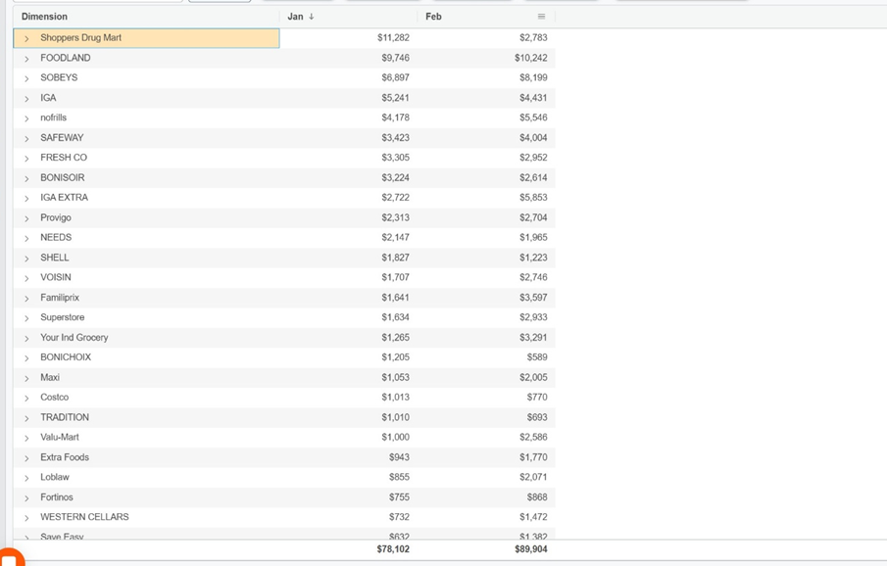The height and width of the screenshot is (566, 887).
Task: Click Jan value $3,423
Action: (x=395, y=137)
